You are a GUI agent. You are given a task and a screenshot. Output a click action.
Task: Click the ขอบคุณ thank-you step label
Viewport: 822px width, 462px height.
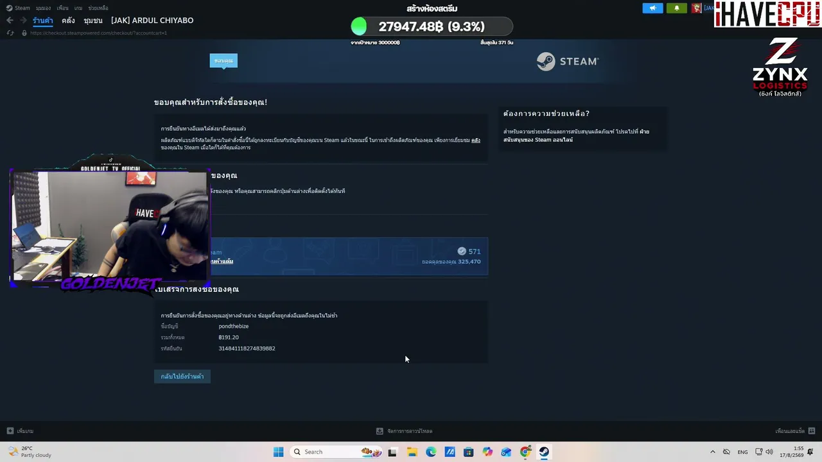point(223,60)
